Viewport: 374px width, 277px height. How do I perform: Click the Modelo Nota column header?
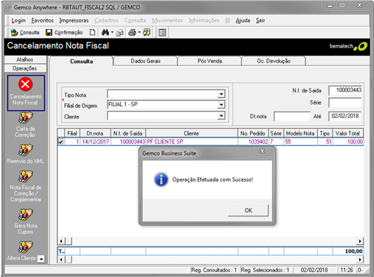pos(300,134)
